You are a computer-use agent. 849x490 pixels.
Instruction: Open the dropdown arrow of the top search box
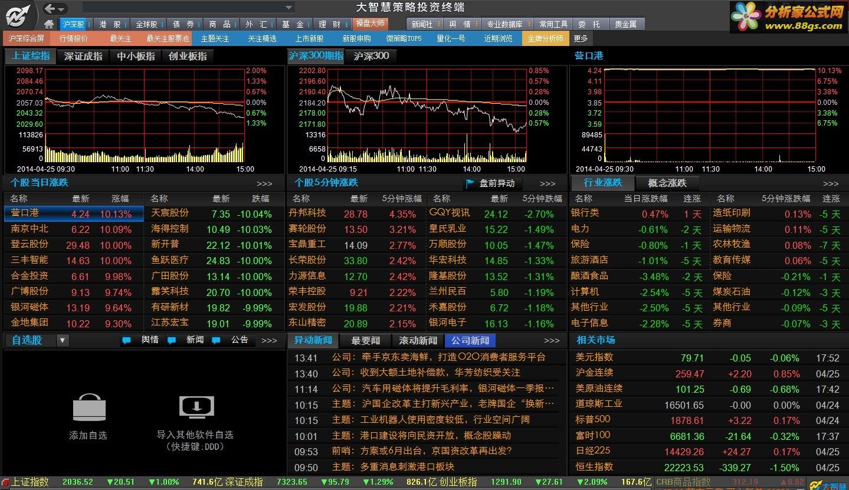289,8
